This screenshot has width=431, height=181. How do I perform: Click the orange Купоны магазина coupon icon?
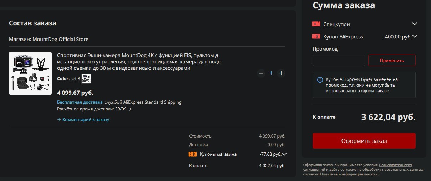[x=193, y=154]
